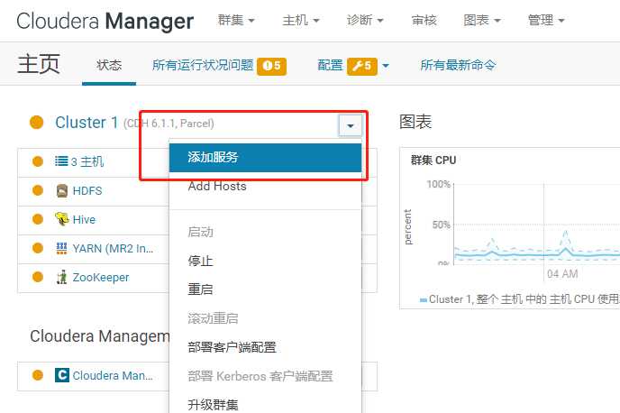Click the hosts list icon beside 3 主机
Screen dimensions: 620x413
coord(61,161)
